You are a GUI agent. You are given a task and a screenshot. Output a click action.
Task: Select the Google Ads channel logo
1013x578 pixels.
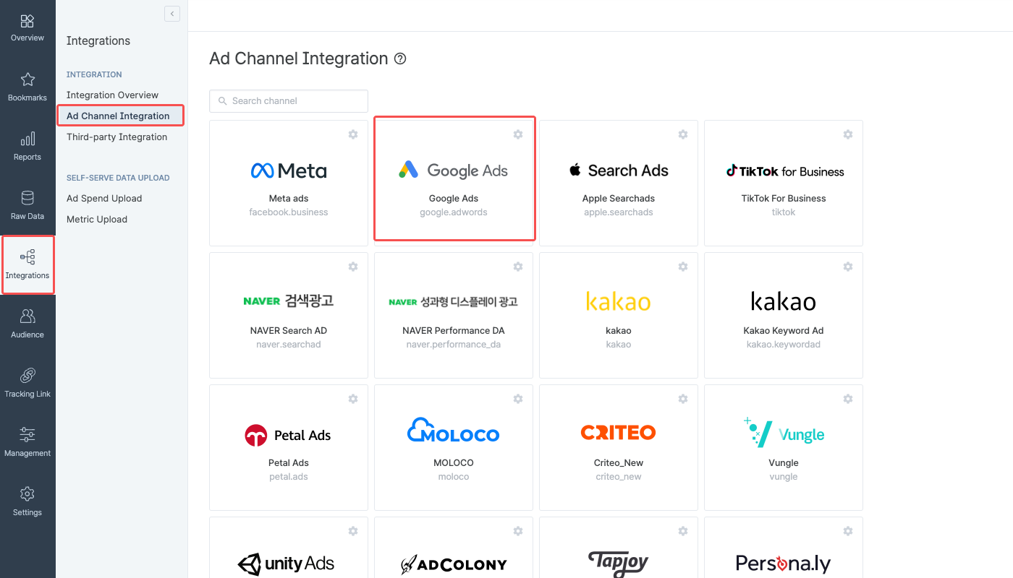454,171
